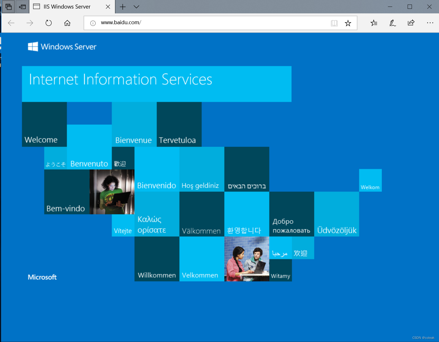Click the Microsoft logo text
The width and height of the screenshot is (439, 342).
[x=42, y=277]
